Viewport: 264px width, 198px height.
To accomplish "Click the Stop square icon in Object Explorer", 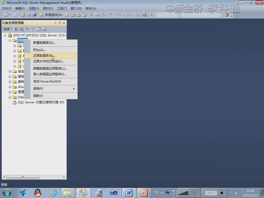I will pyautogui.click(x=27, y=29).
